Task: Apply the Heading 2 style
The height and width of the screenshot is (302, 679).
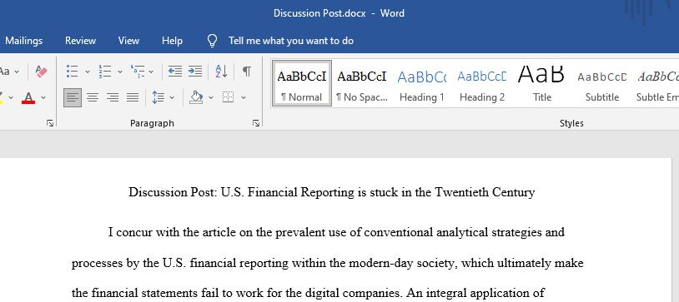Action: [x=482, y=83]
